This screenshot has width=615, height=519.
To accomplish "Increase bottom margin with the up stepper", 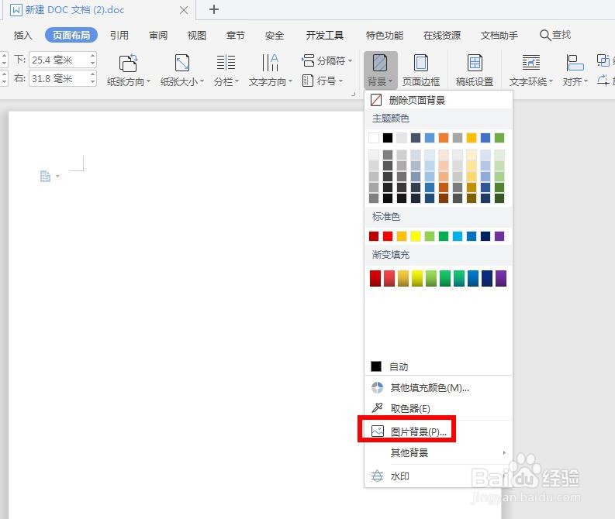I will point(93,56).
